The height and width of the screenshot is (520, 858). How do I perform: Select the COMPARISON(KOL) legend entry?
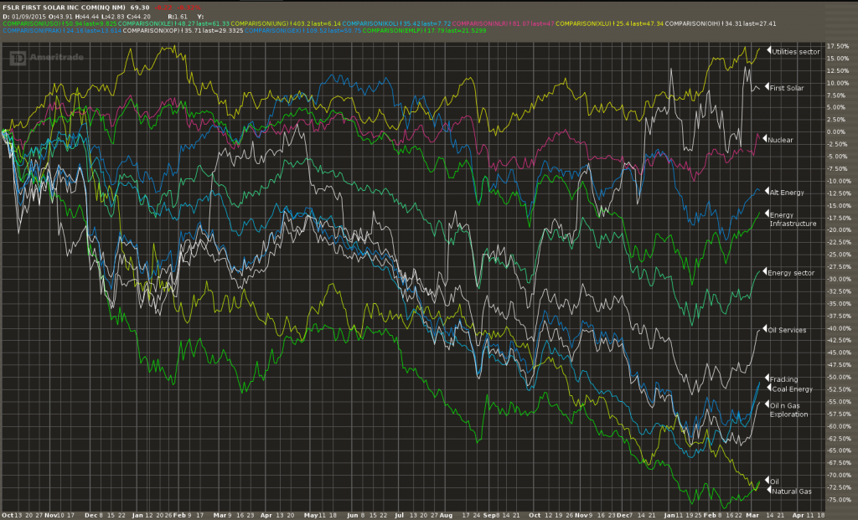pos(396,23)
